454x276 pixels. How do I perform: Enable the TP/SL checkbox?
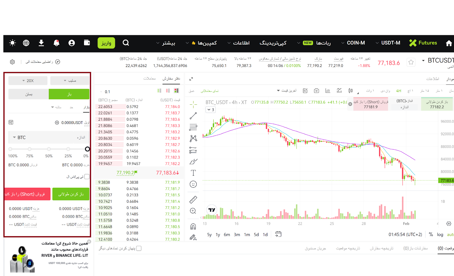[87, 177]
